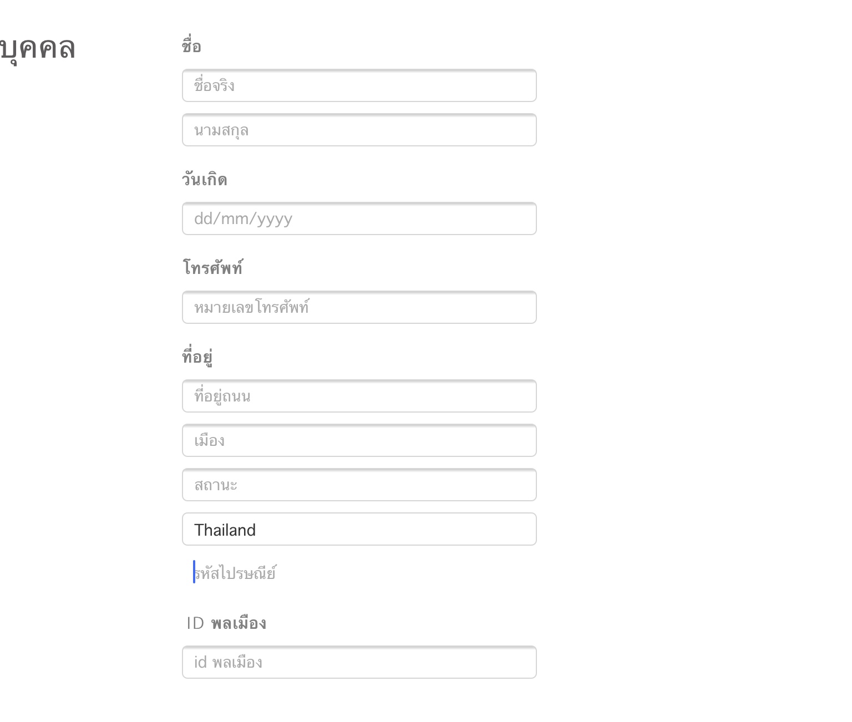Click the word ID above the citizen field
The height and width of the screenshot is (722, 852).
pos(195,623)
